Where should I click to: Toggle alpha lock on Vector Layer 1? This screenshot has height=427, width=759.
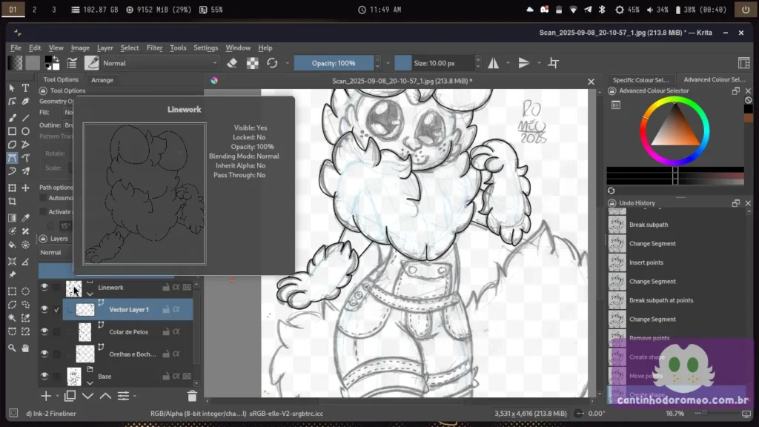pos(176,309)
